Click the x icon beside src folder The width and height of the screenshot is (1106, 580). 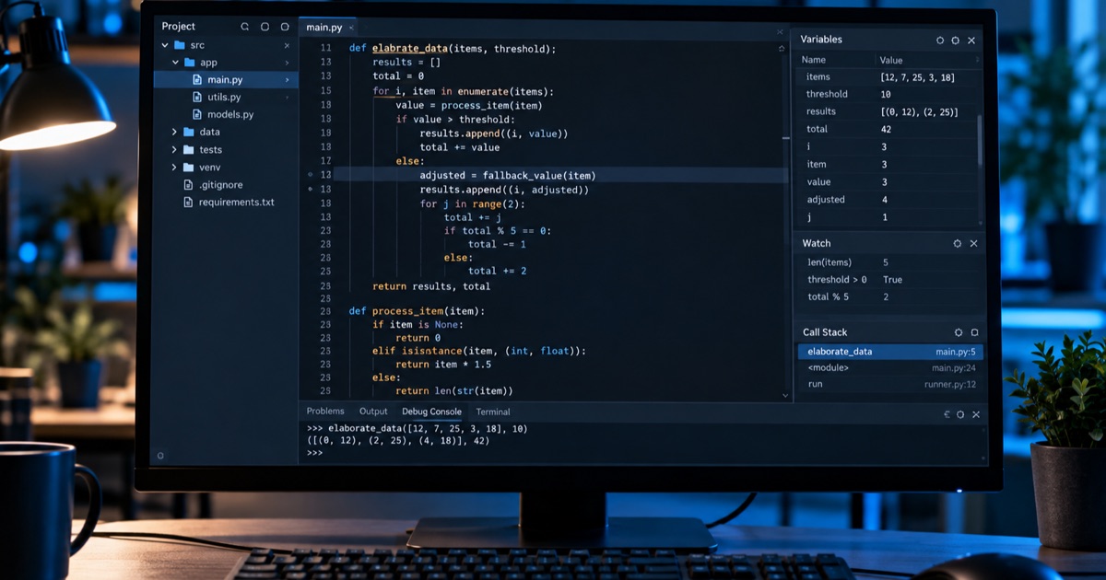[x=287, y=45]
